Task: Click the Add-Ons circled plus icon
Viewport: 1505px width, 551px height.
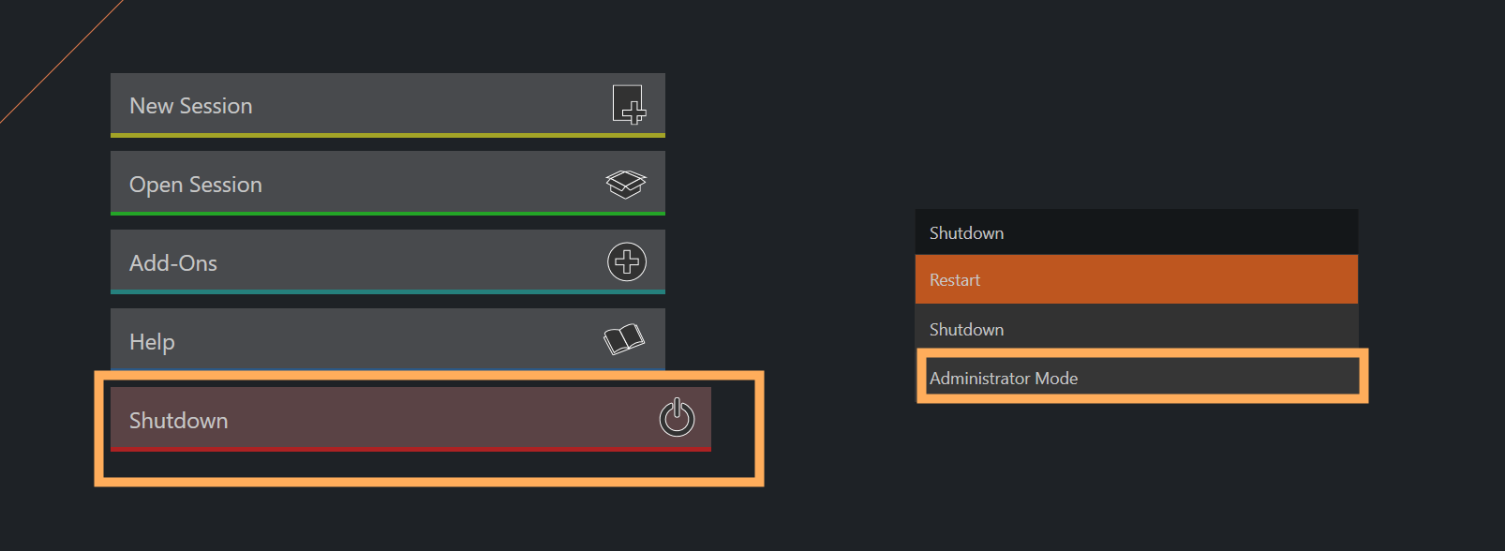Action: (x=627, y=261)
